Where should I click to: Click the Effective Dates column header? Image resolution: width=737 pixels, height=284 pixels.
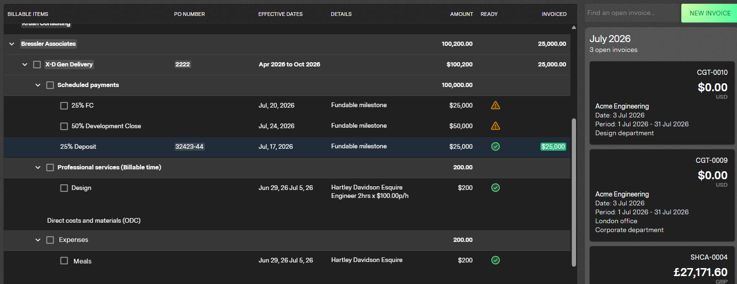[x=280, y=14]
